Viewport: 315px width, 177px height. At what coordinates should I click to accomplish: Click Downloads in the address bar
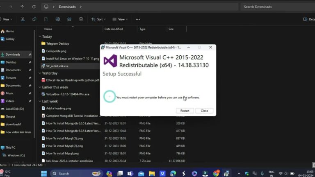tap(67, 7)
